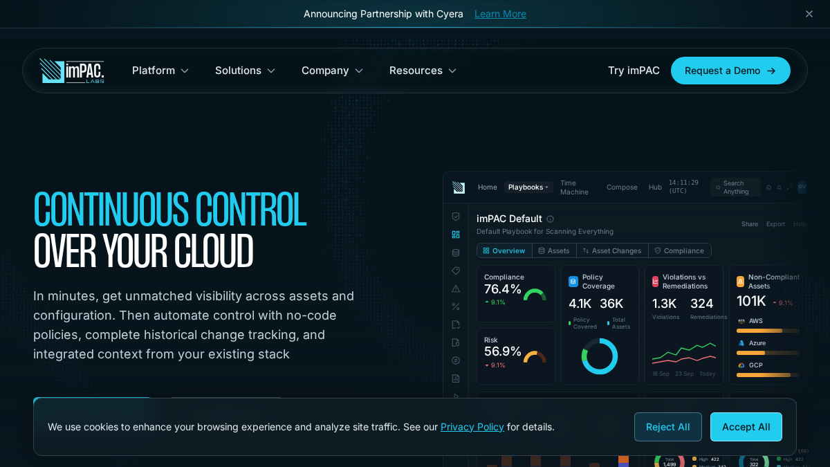Click the Try imPAC link

tap(634, 71)
